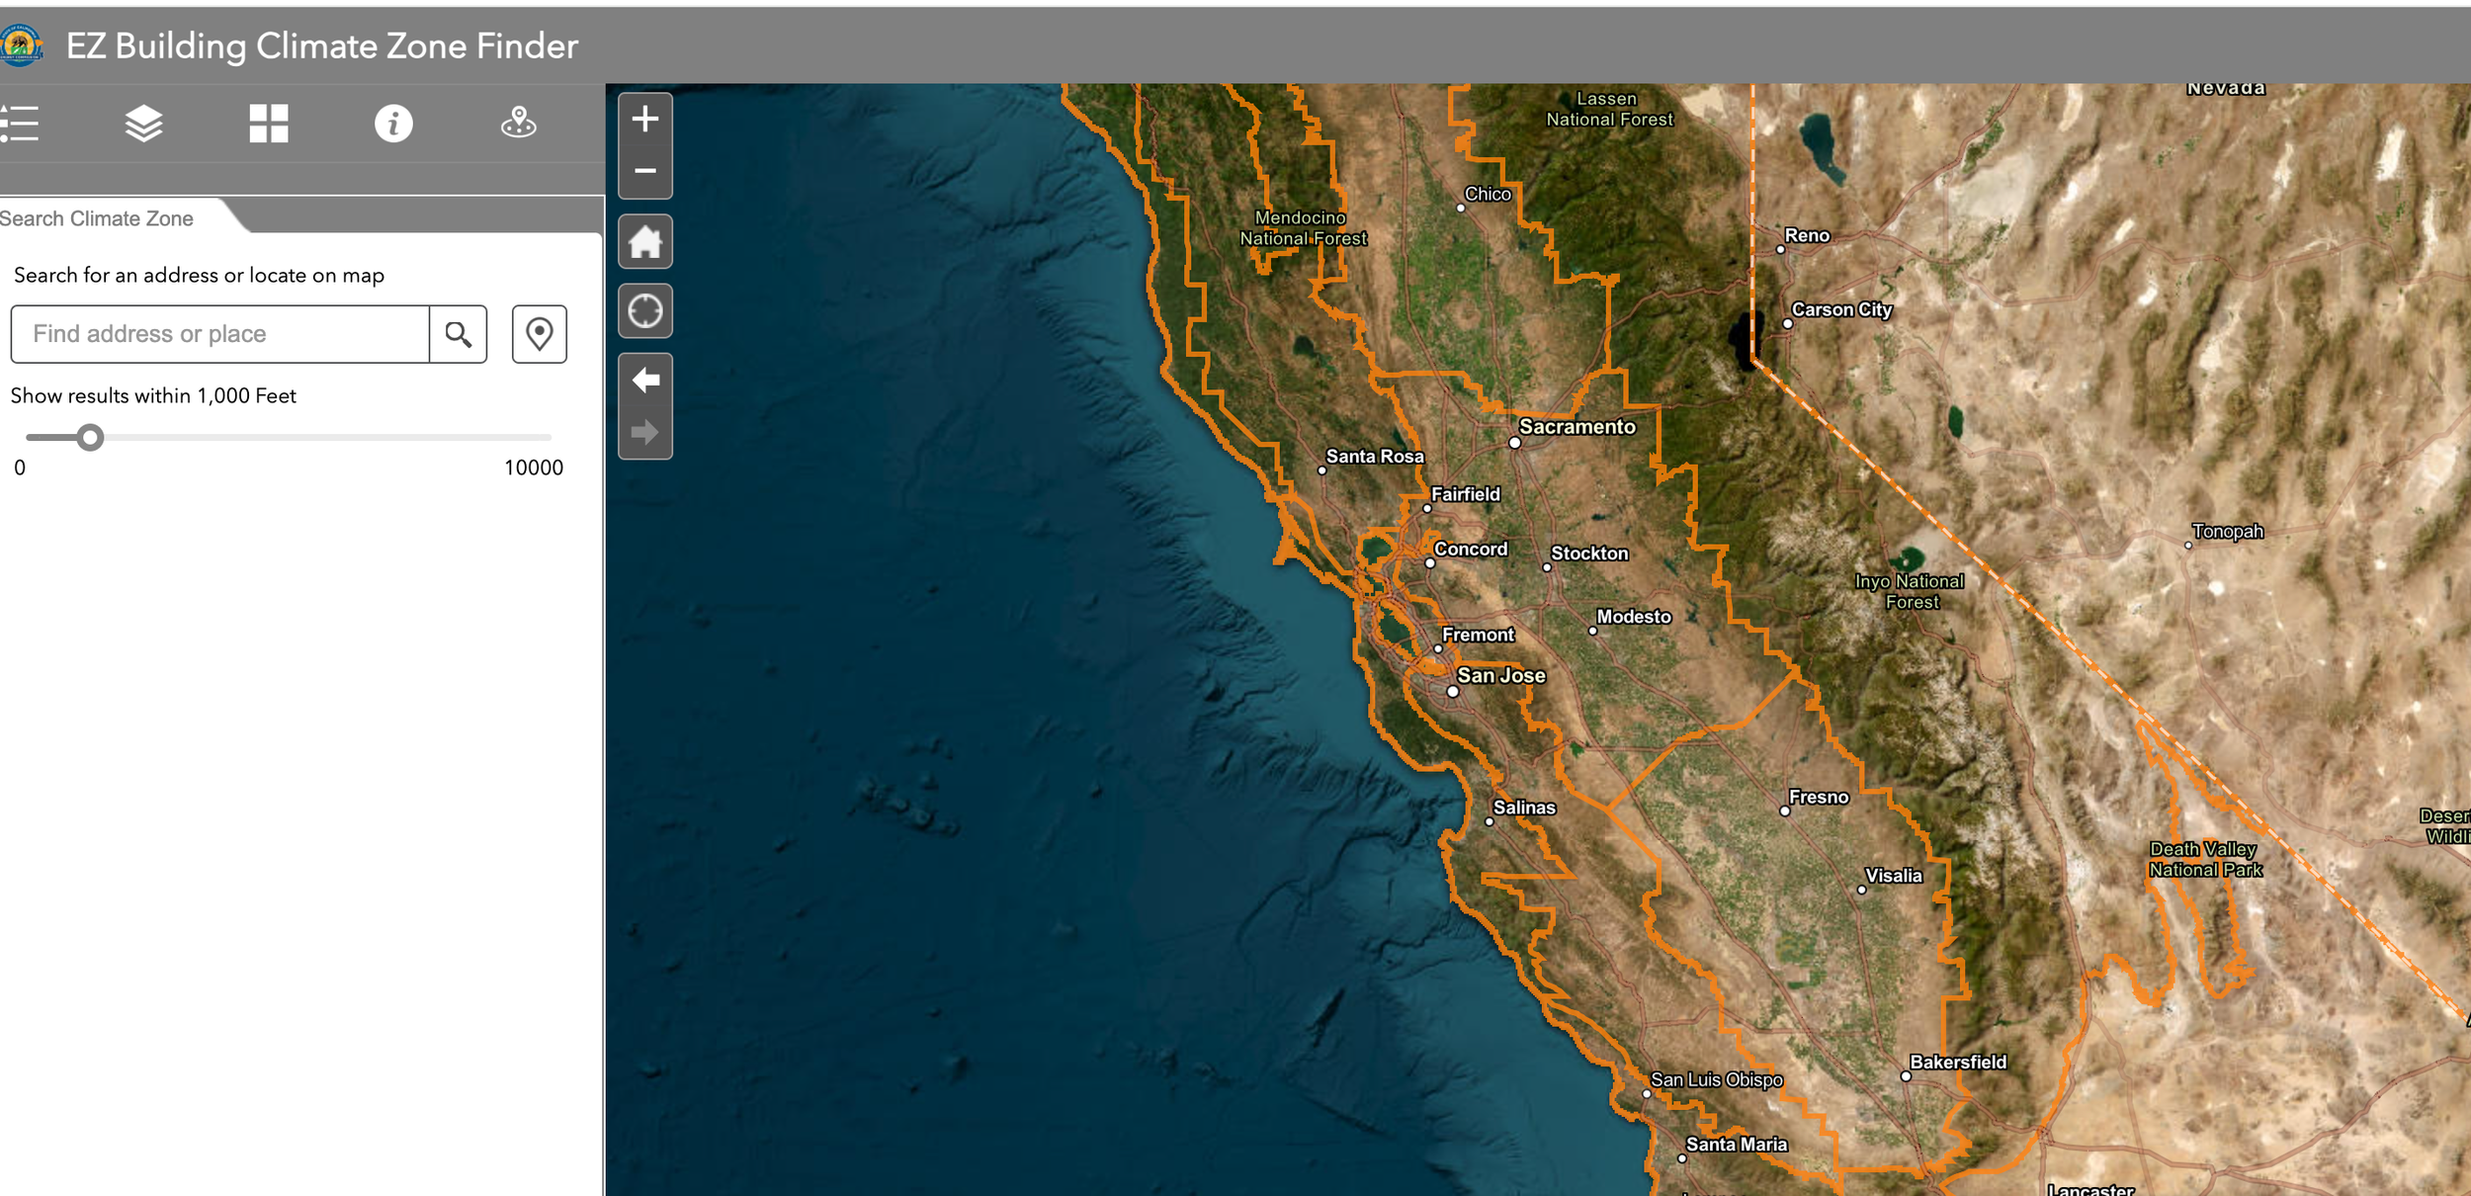Click the info (About) icon
Screen dimensions: 2471x1196
(x=392, y=123)
